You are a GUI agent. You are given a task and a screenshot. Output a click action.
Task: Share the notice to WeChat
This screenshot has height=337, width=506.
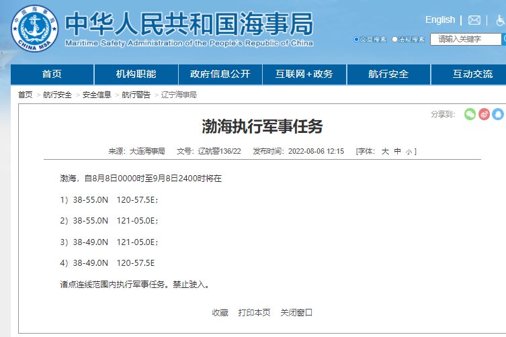(x=470, y=114)
